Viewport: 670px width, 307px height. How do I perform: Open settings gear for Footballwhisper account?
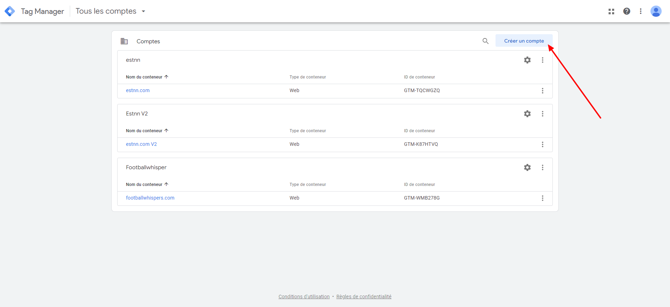[x=527, y=167]
